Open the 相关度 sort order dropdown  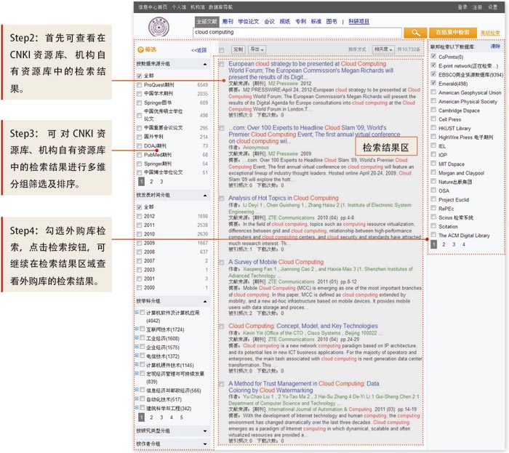[x=383, y=49]
